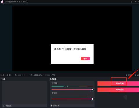Click the Douyin logo in the title bar
The image size is (139, 108).
[2, 2]
